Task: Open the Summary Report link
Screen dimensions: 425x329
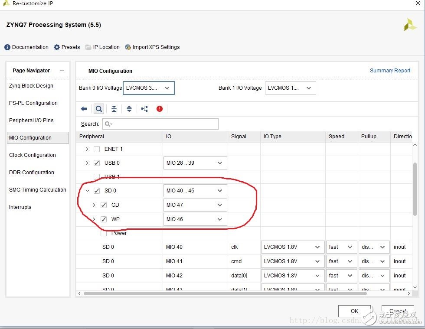Action: (x=390, y=71)
